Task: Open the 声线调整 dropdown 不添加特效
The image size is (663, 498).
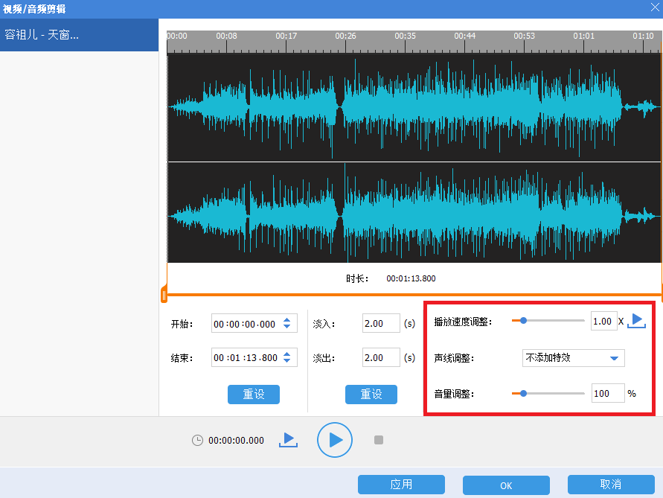Action: [574, 358]
